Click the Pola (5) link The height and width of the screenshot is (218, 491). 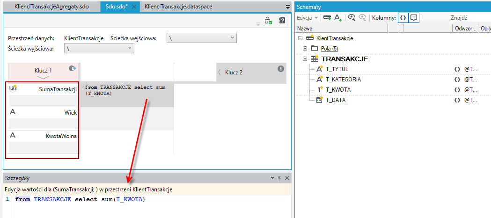coord(330,49)
